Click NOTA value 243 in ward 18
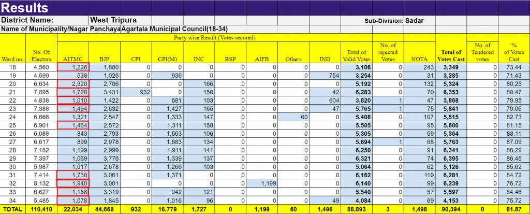The image size is (530, 214). [419, 67]
